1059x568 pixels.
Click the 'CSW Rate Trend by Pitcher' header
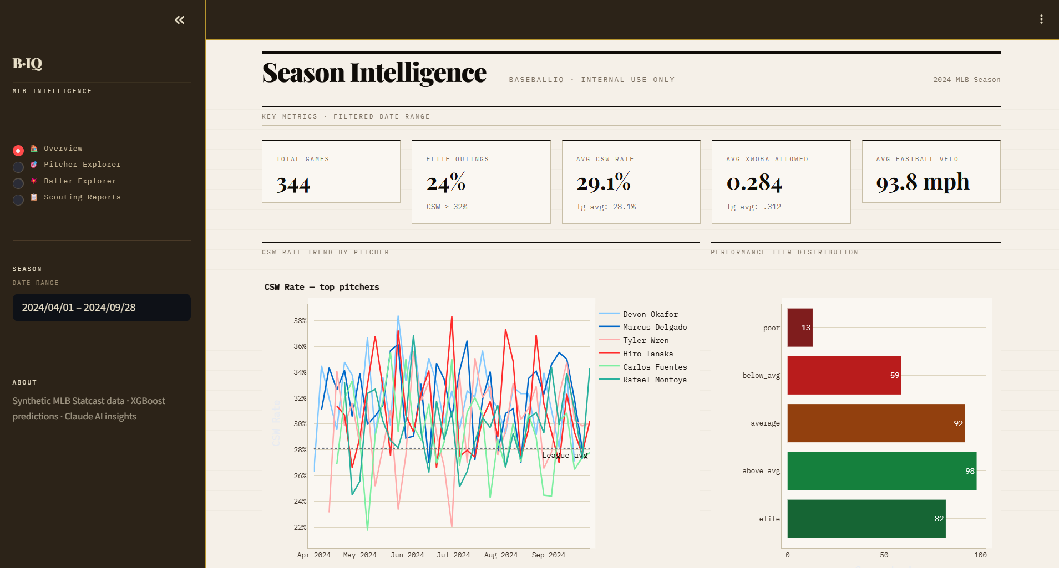(326, 253)
